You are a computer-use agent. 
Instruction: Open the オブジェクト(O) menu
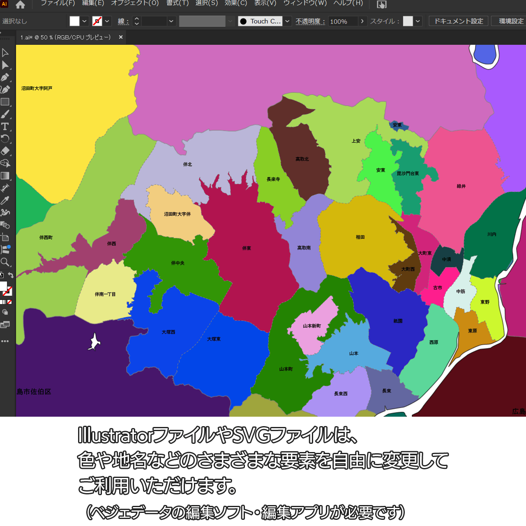point(135,3)
